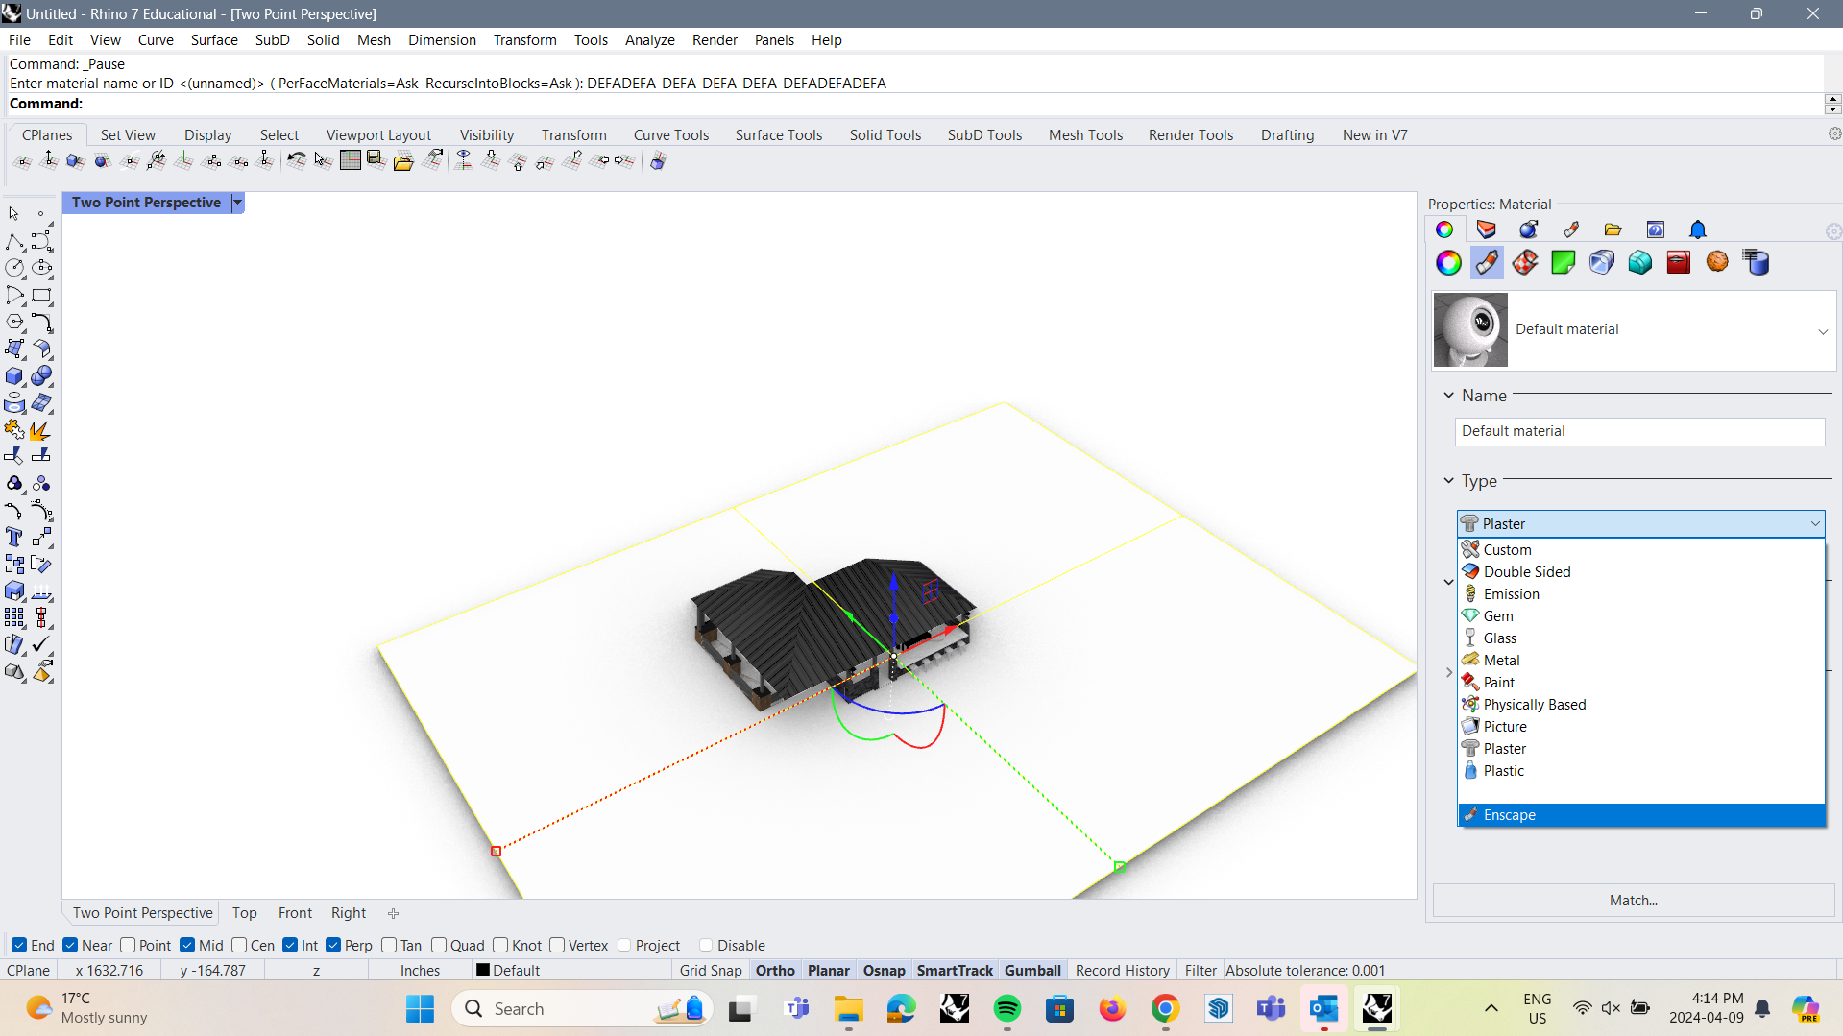Switch to the Solid Tools toolbar group
Image resolution: width=1843 pixels, height=1036 pixels.
coord(885,134)
